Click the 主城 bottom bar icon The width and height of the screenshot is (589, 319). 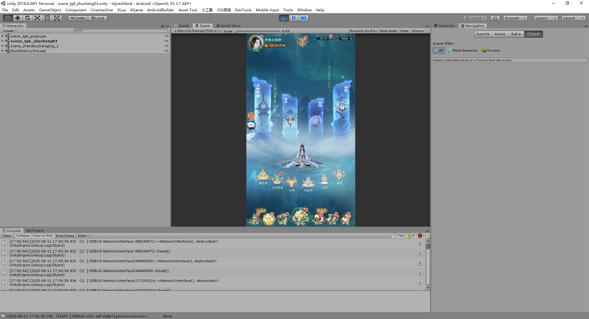tap(255, 219)
